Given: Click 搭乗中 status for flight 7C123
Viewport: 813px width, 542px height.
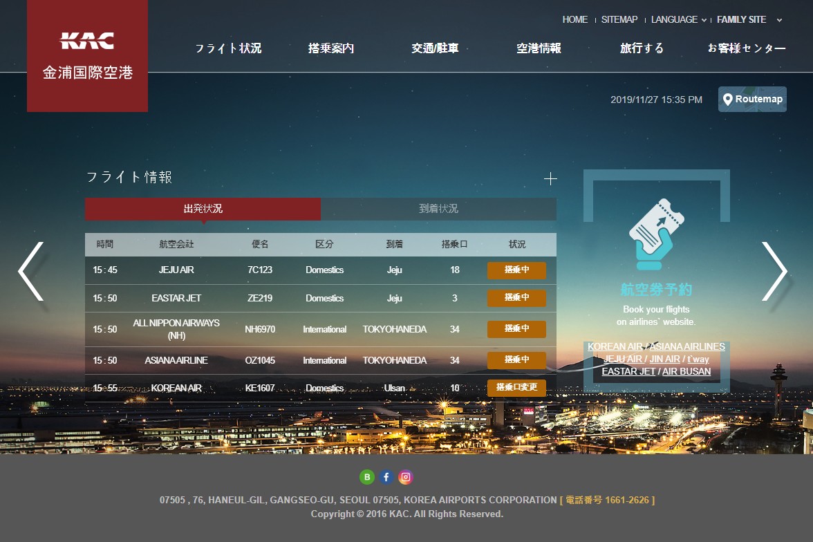Looking at the screenshot, I should point(516,270).
